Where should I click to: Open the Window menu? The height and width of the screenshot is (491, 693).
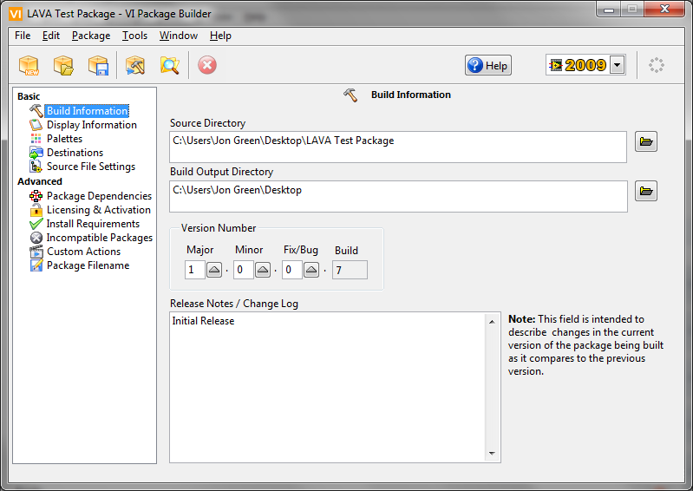coord(179,36)
